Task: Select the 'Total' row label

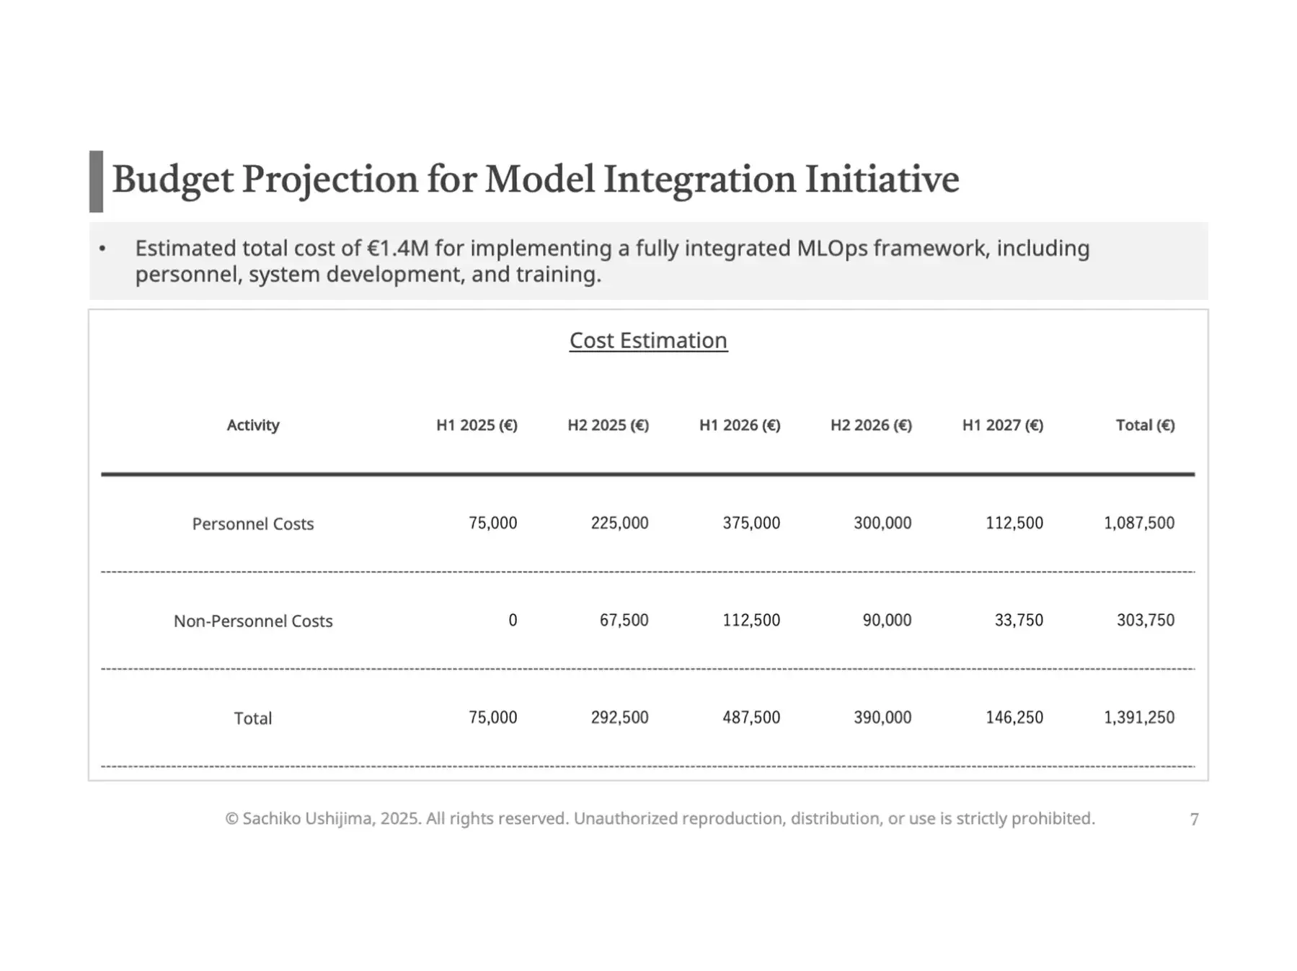Action: point(252,718)
